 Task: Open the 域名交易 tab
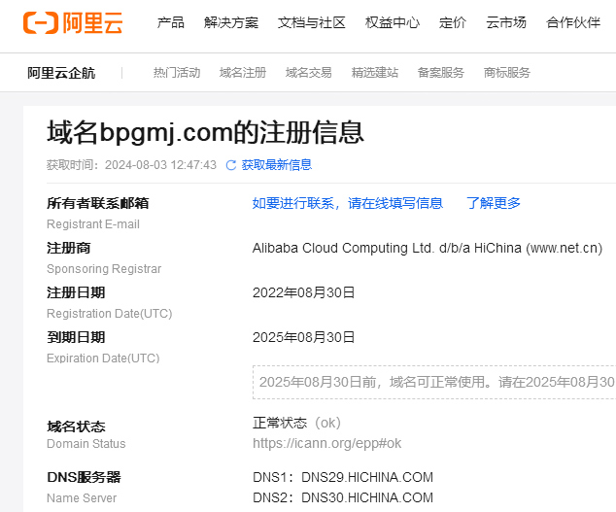[x=309, y=73]
